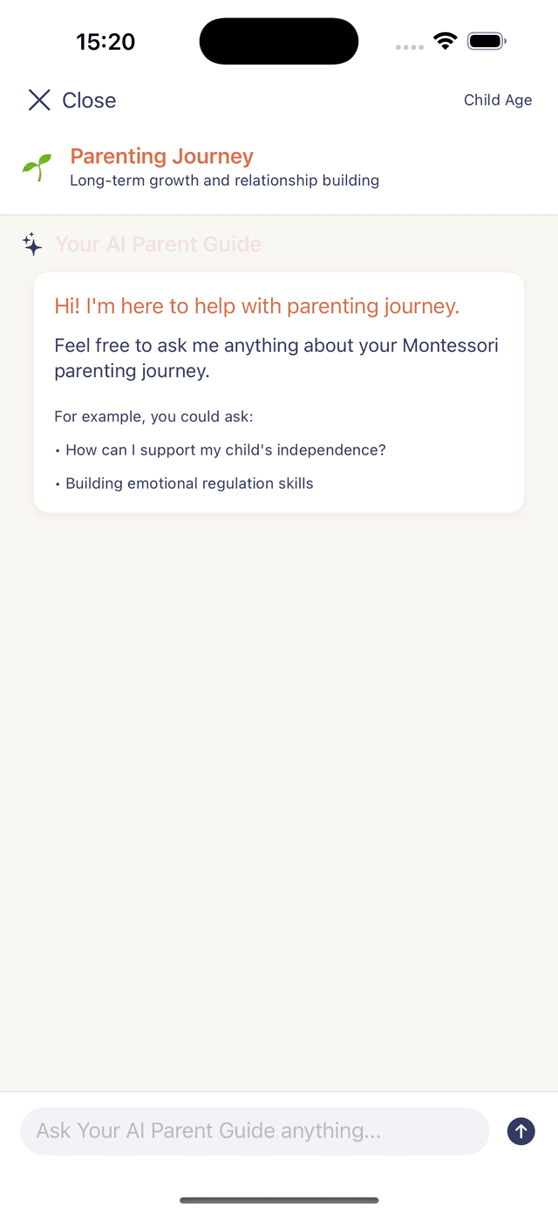
Task: Tap the Parenting Journey title
Action: (x=161, y=156)
